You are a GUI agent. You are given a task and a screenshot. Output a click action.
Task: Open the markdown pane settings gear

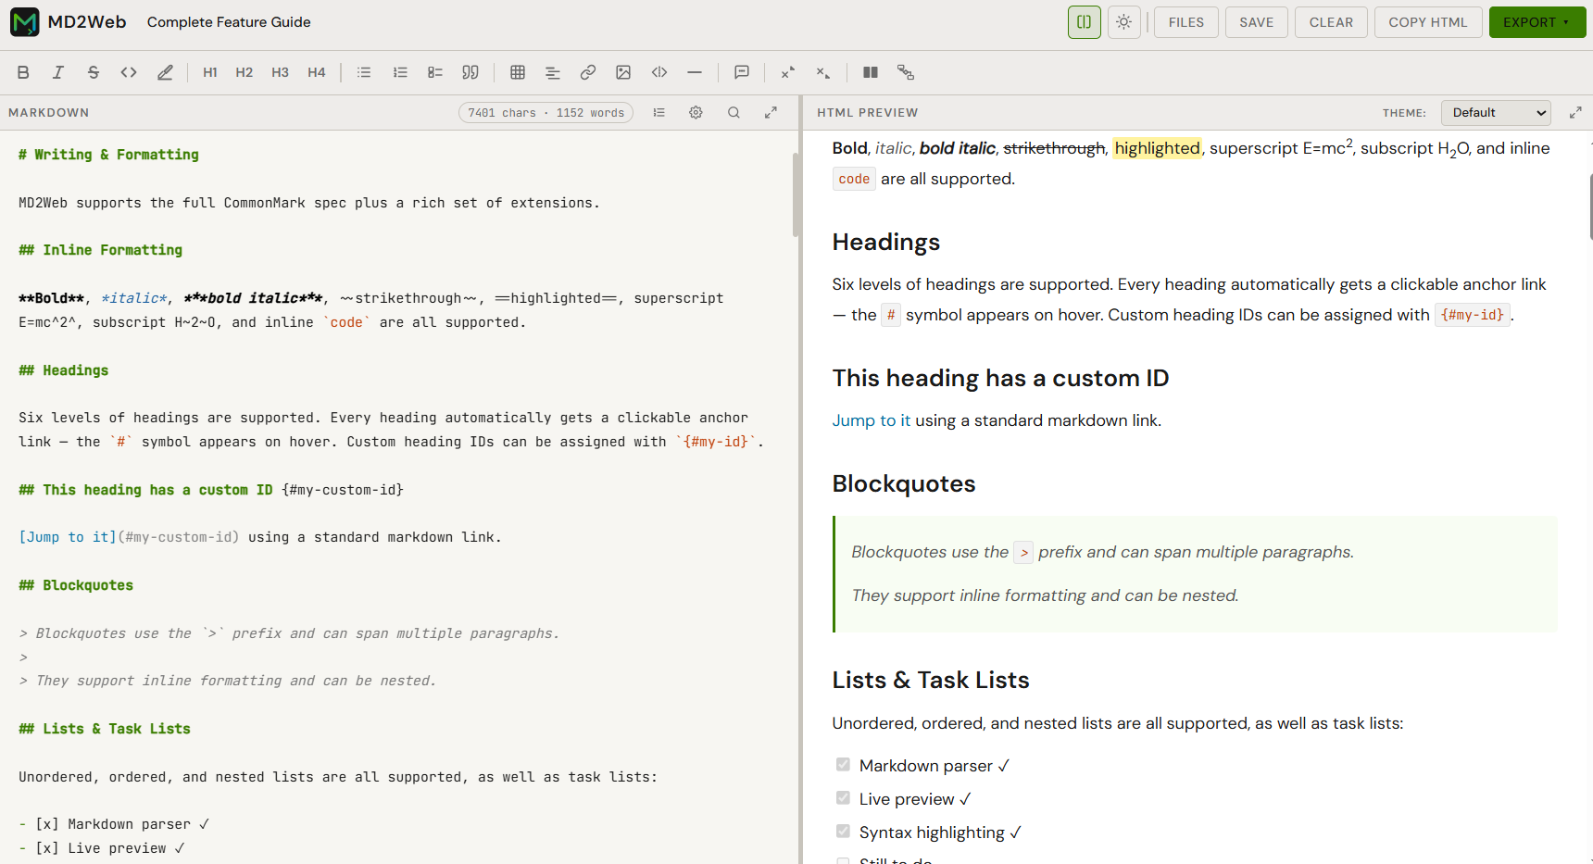696,112
